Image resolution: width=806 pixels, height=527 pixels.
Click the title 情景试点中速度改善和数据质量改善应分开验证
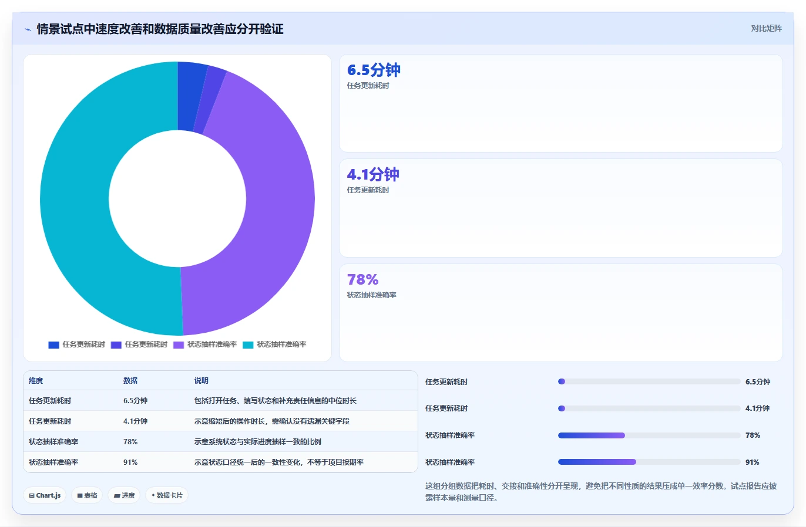tap(160, 29)
